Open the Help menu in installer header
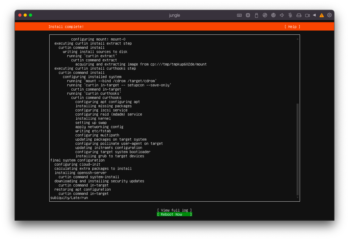The image size is (349, 240). [x=292, y=27]
